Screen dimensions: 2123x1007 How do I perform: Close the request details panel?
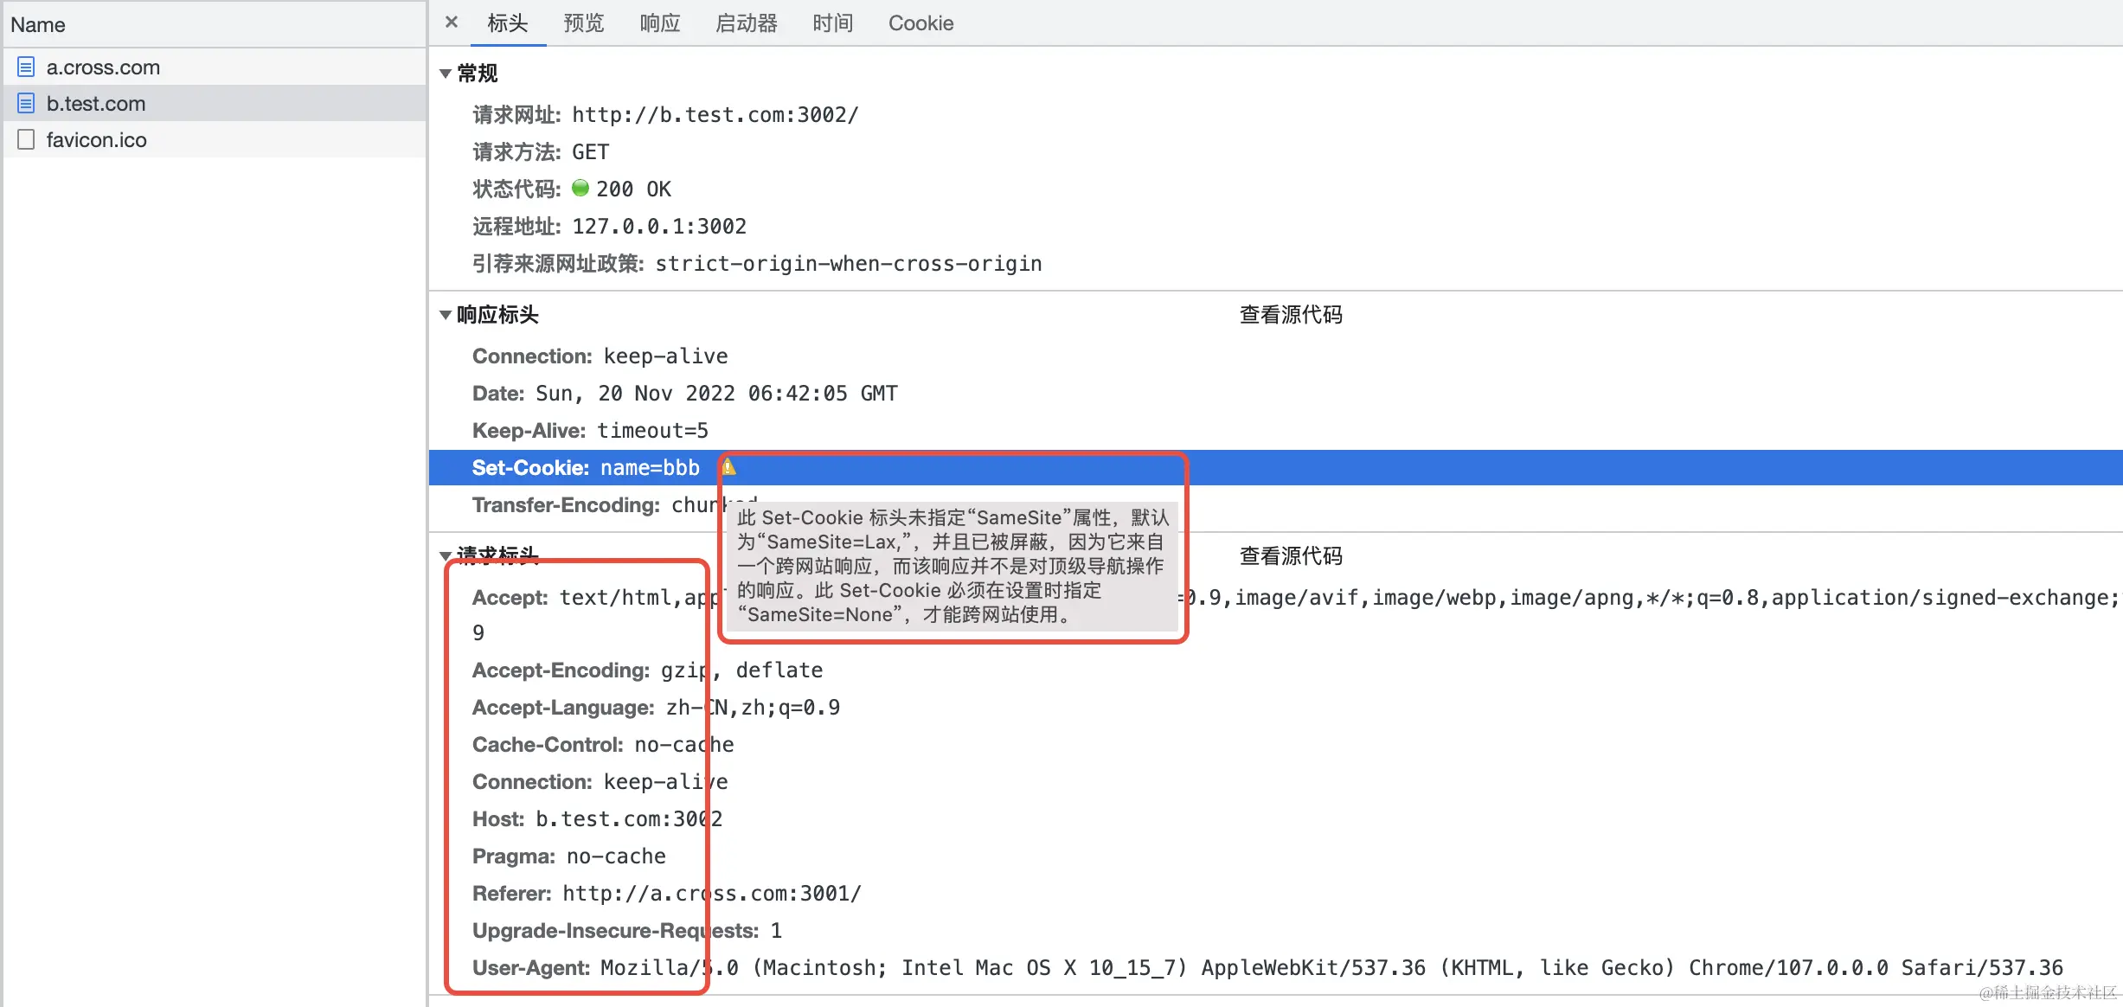[x=452, y=22]
